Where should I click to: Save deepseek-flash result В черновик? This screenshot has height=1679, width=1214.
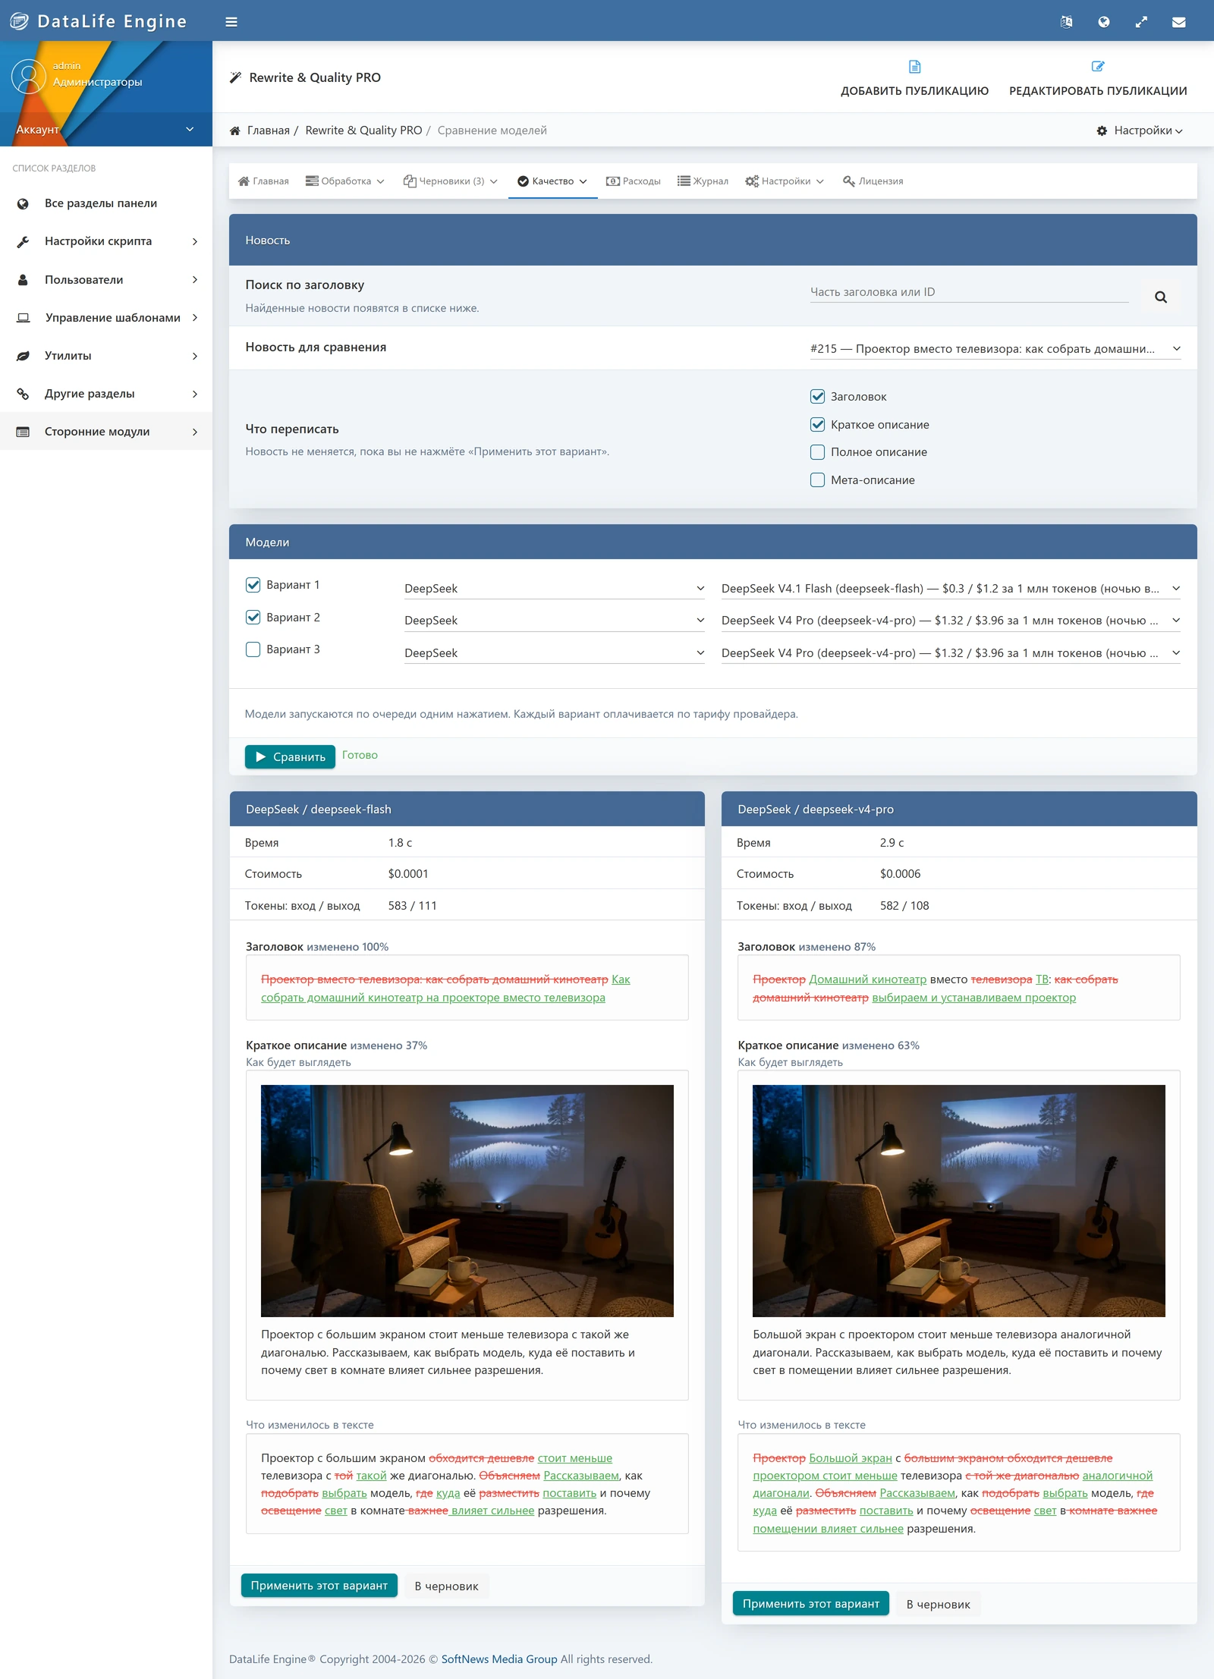point(446,1586)
